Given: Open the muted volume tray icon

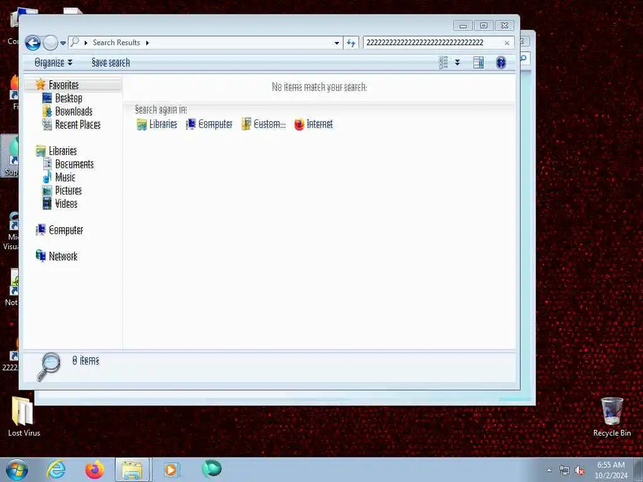Looking at the screenshot, I should pyautogui.click(x=580, y=471).
